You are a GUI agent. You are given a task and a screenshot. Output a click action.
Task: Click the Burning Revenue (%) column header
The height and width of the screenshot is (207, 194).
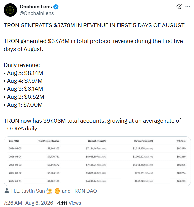[144, 141]
